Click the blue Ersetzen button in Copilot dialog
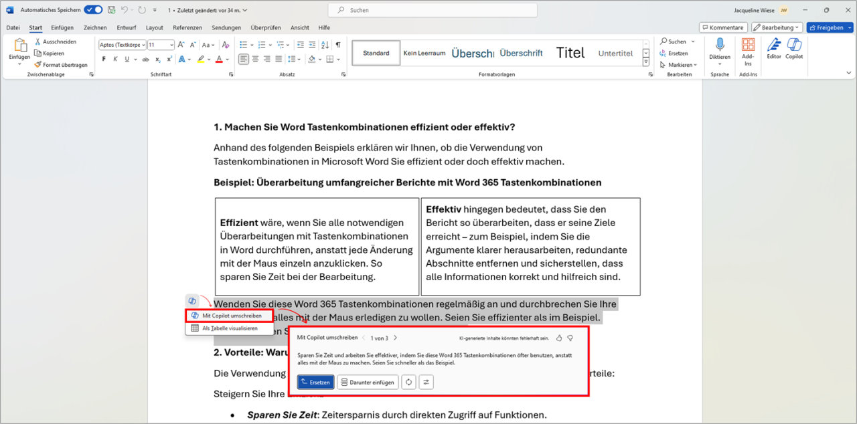Screen dimensions: 857x424 point(315,382)
